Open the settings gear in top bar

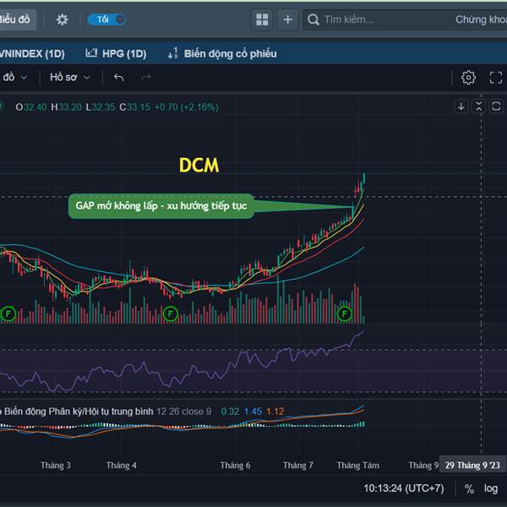[62, 19]
